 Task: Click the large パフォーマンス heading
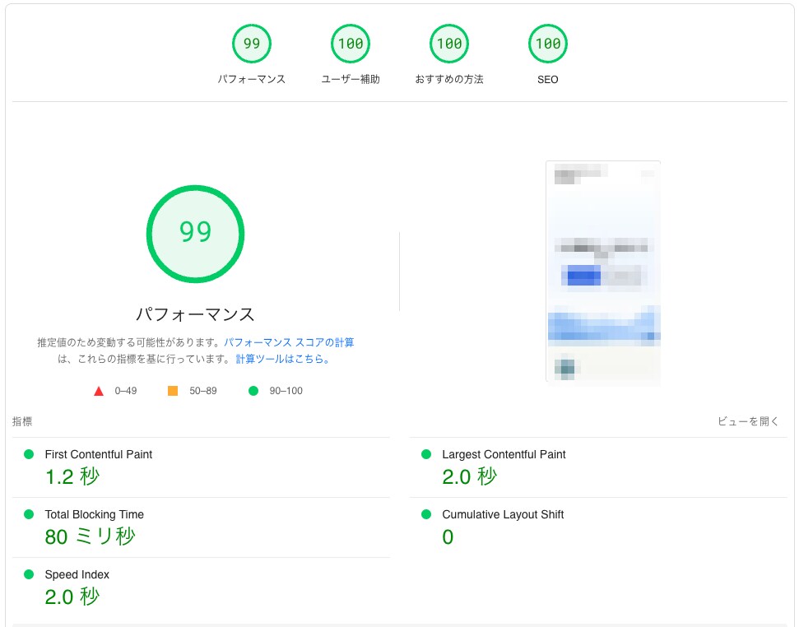point(195,314)
